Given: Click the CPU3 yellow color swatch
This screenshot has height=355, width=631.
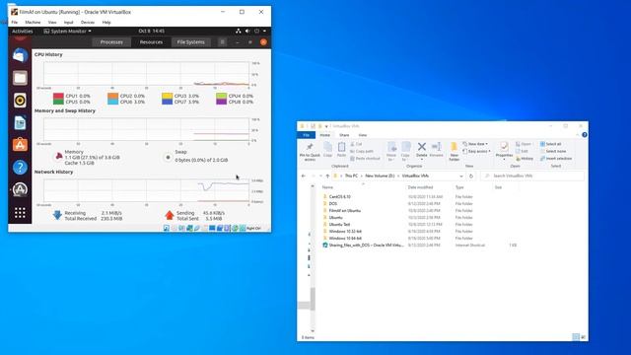Looking at the screenshot, I should pyautogui.click(x=167, y=96).
